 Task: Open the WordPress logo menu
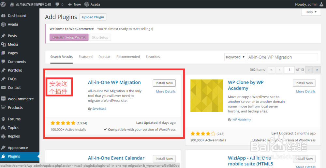coord(4,4)
